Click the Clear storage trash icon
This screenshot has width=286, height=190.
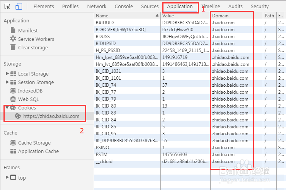[13, 47]
